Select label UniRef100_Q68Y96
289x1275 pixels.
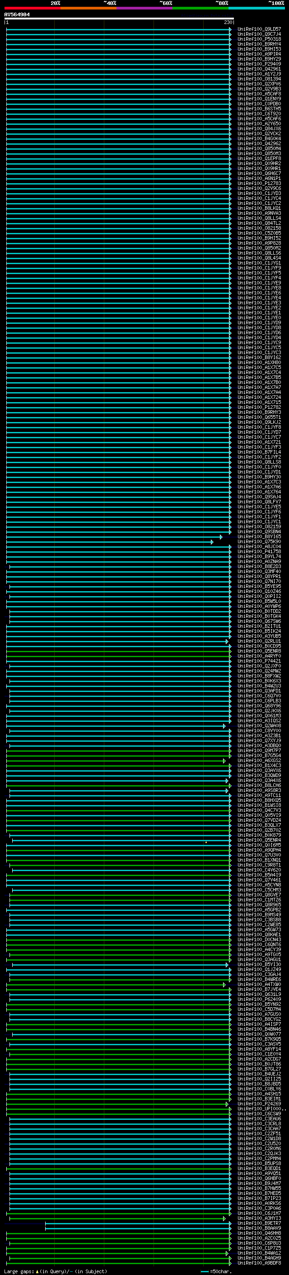[x=259, y=706]
